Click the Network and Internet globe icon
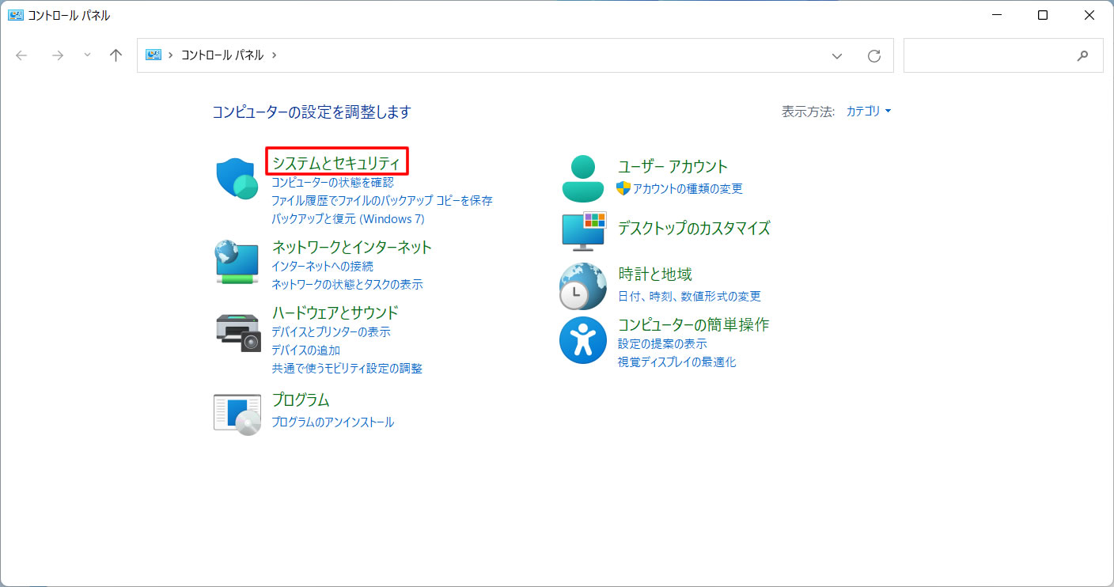The height and width of the screenshot is (587, 1114). 237,262
